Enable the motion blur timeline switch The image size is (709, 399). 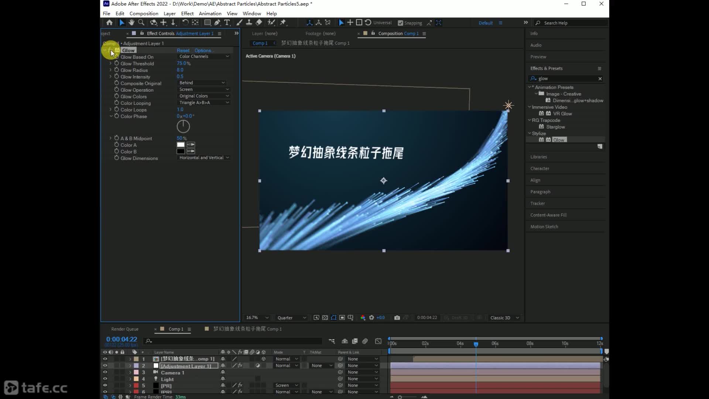pos(365,341)
